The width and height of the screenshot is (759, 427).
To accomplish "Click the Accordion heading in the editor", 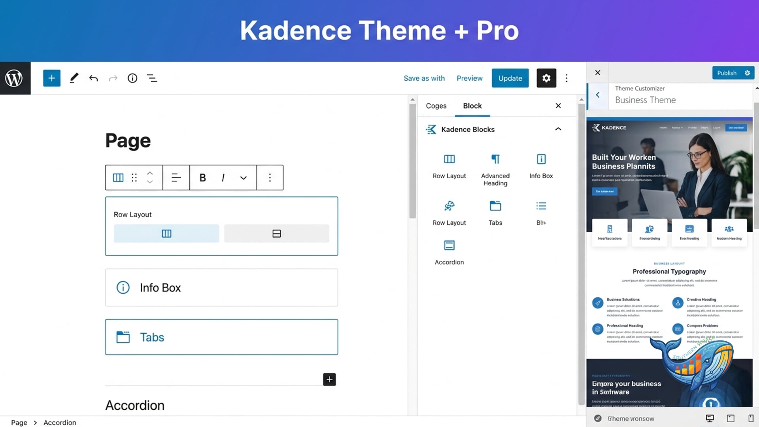I will (135, 405).
